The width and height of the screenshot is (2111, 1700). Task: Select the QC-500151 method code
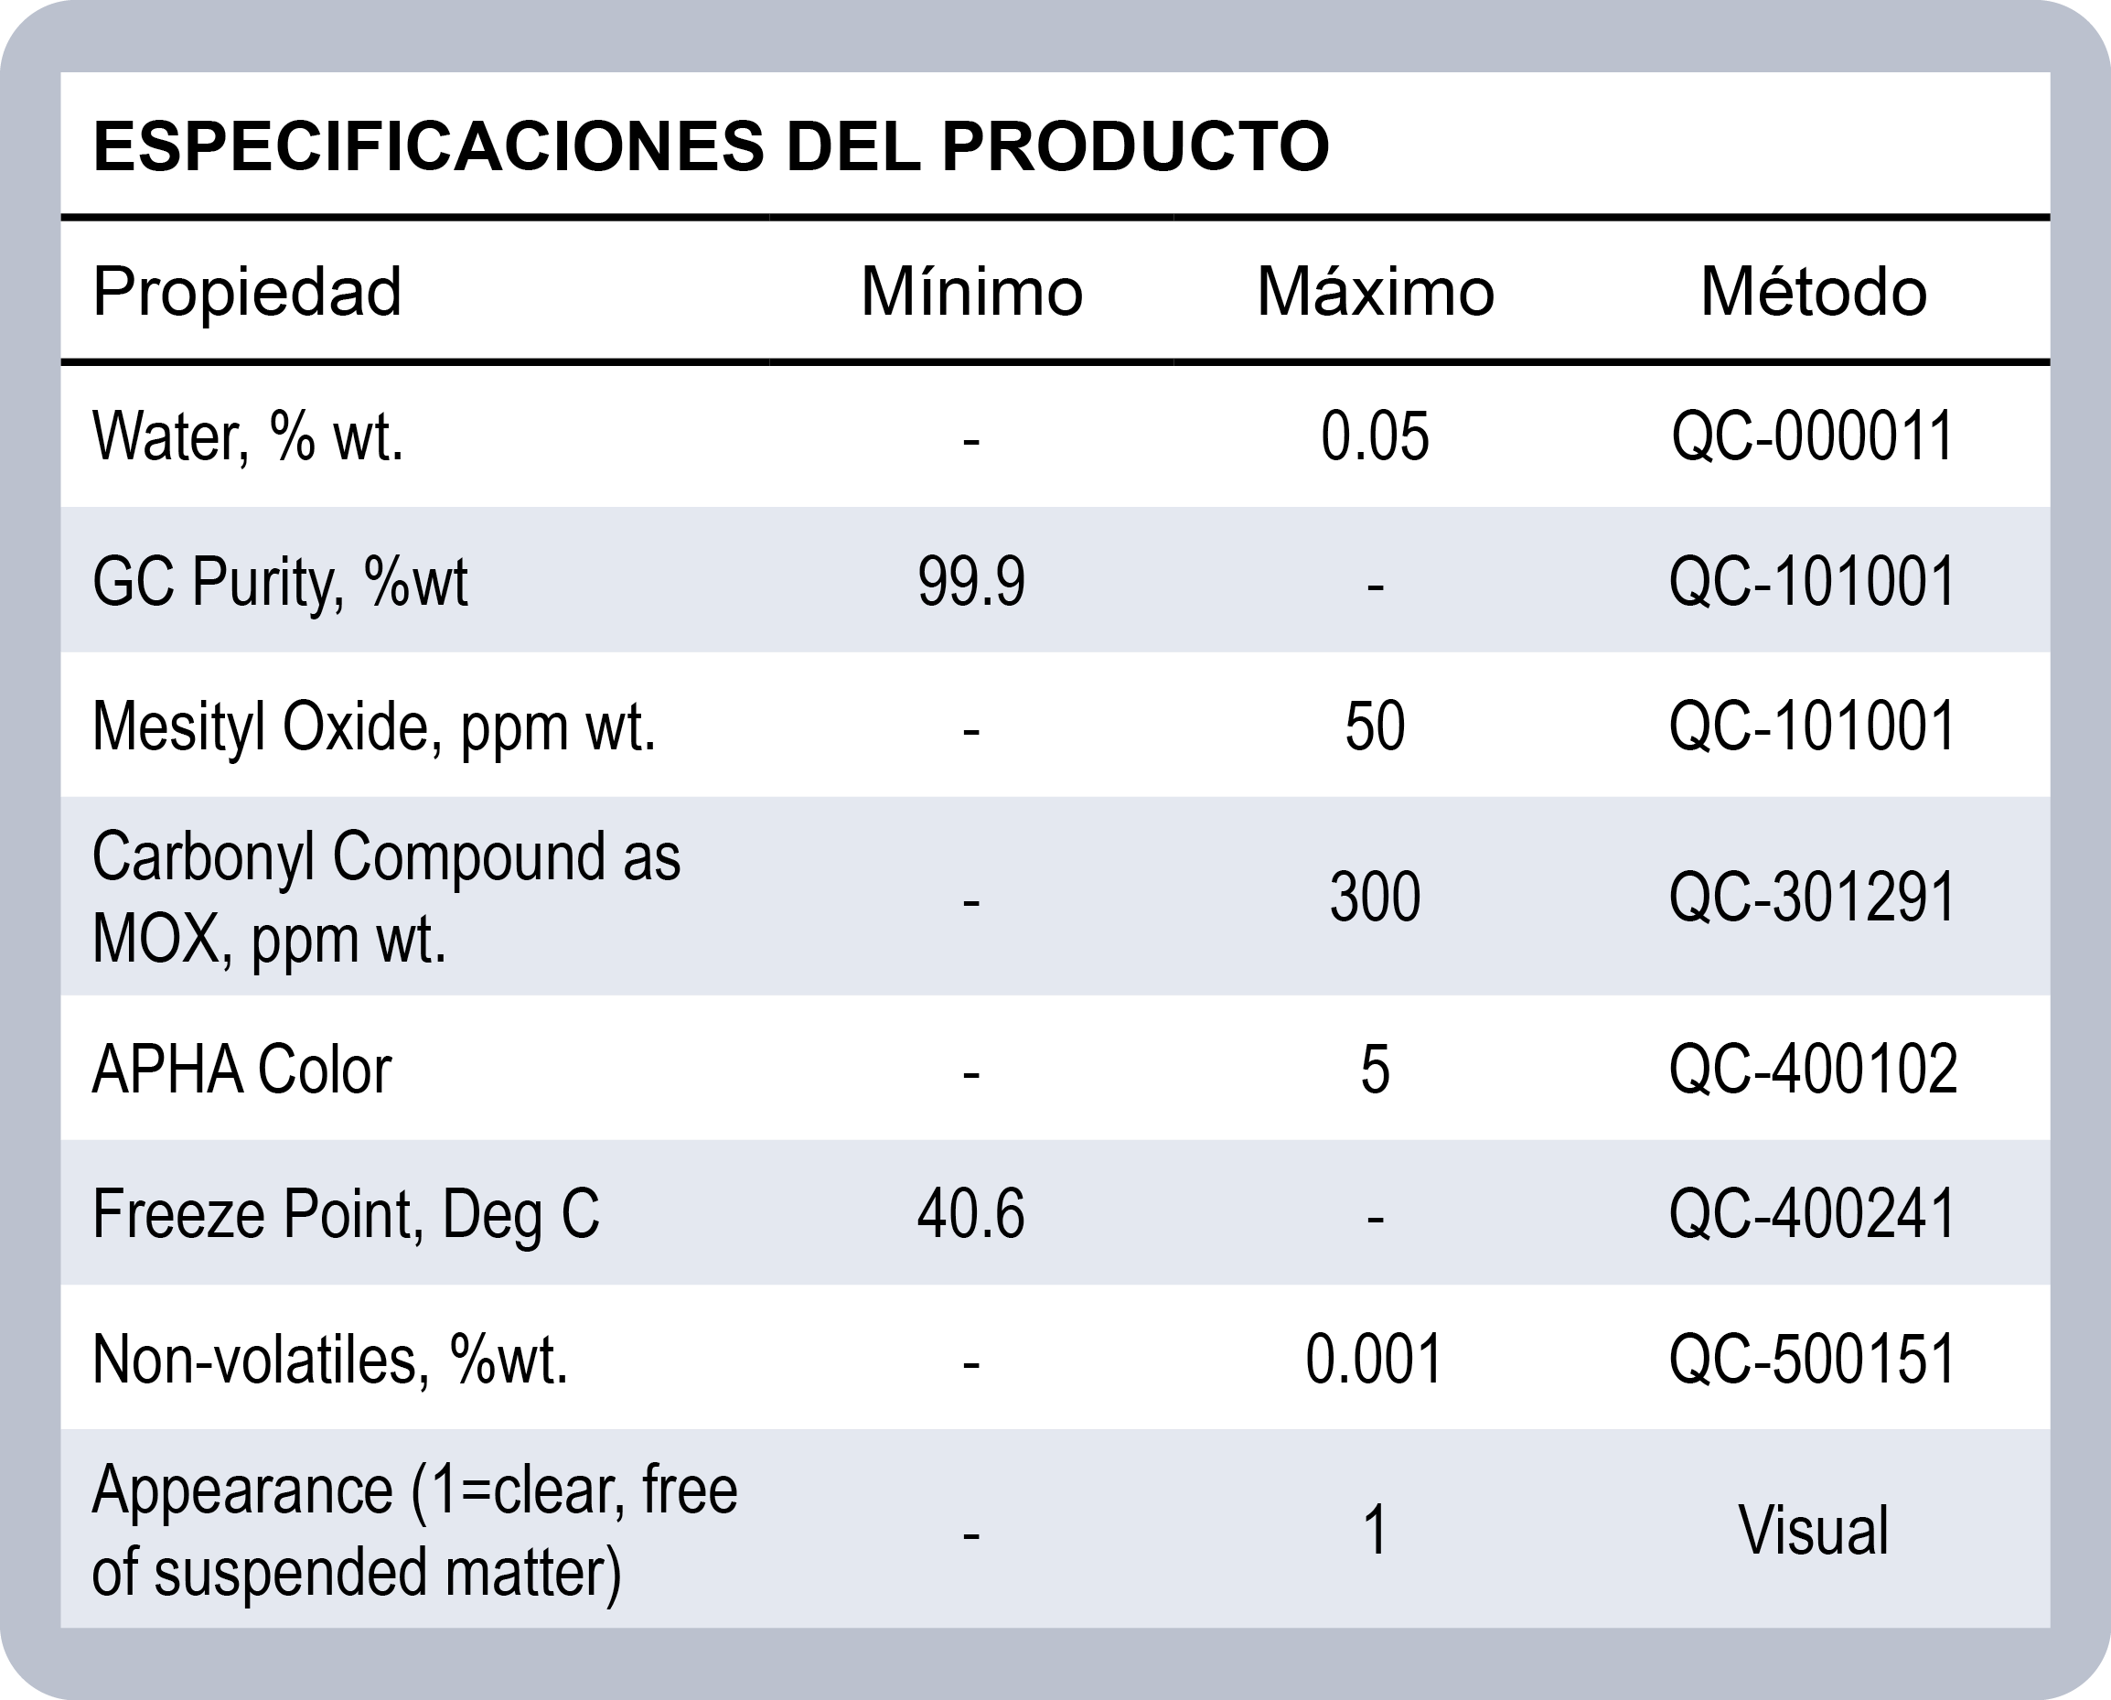pos(1814,1358)
